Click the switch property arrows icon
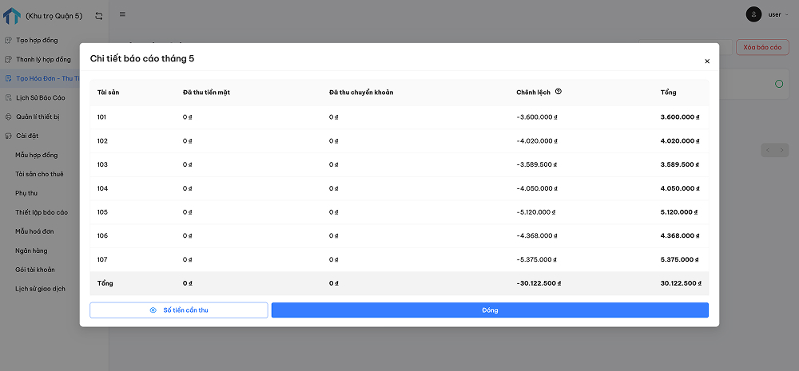Viewport: 799px width, 371px height. click(99, 16)
